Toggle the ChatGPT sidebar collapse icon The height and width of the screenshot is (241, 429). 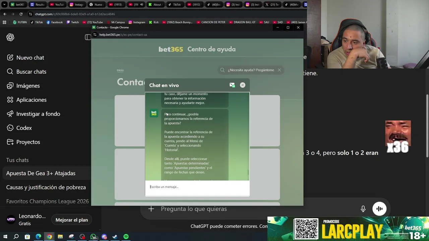coord(88,37)
